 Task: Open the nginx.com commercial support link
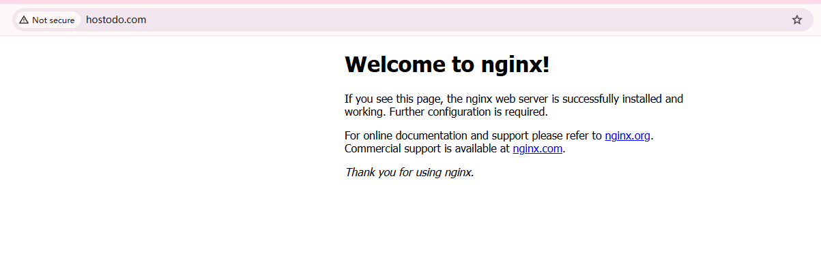(x=538, y=148)
